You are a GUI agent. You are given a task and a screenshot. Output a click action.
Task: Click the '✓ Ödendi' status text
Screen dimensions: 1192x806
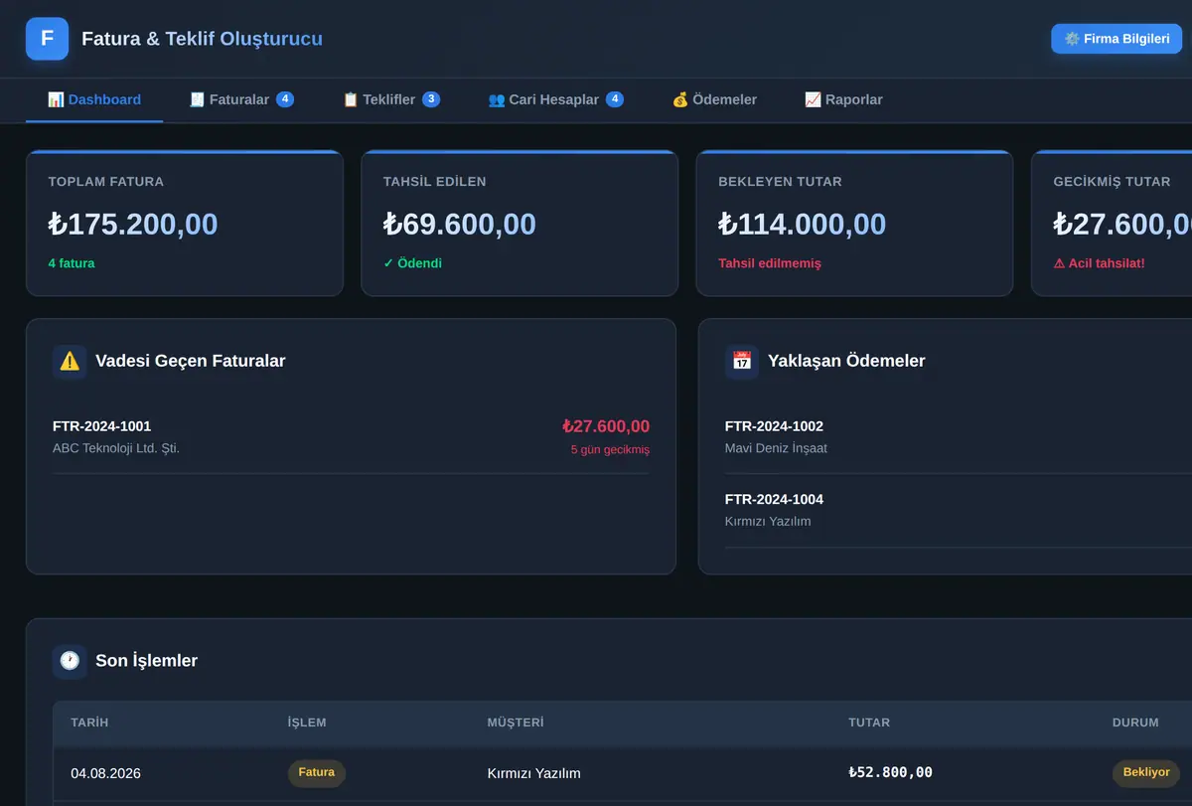412,263
